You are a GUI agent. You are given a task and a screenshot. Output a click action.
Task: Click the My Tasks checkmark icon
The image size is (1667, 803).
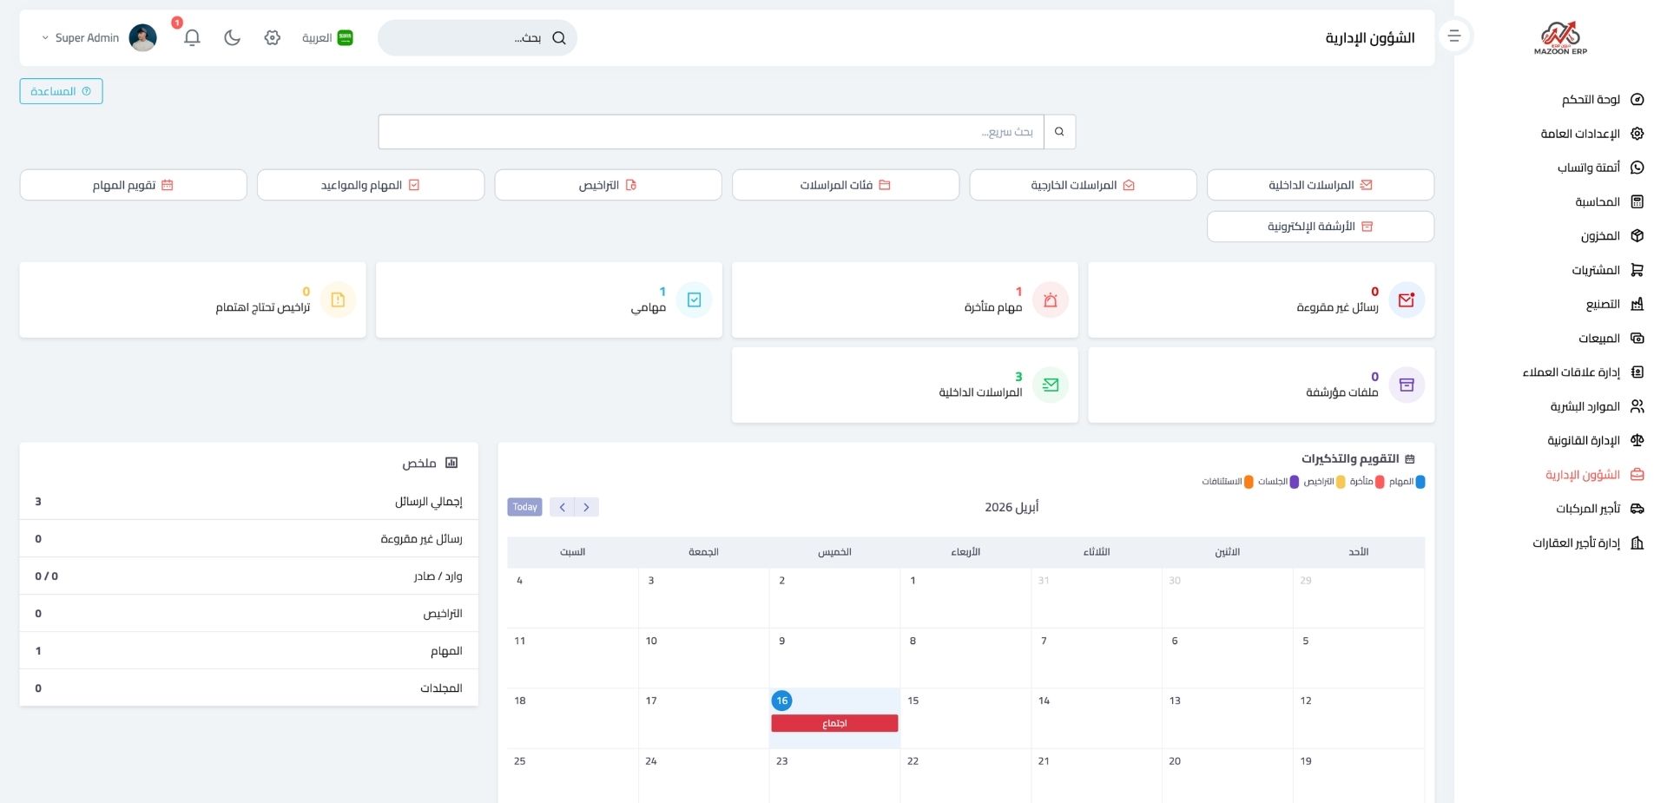[694, 300]
